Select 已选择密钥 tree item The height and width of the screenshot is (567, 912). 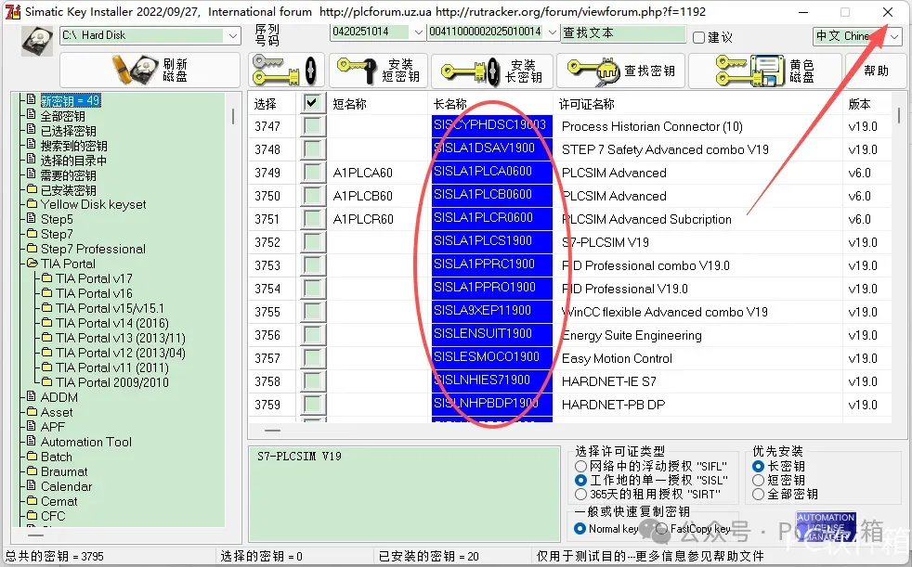68,131
